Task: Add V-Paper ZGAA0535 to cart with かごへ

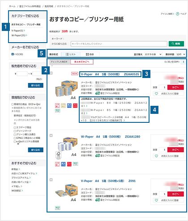Action: (175, 87)
